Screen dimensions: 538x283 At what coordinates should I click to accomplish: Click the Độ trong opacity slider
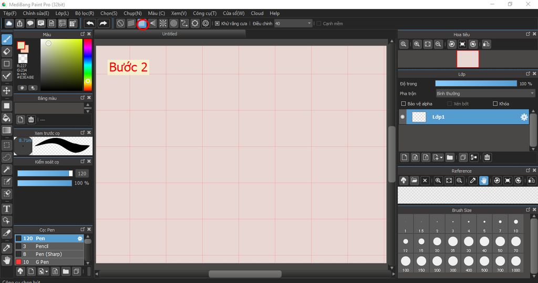pos(476,83)
